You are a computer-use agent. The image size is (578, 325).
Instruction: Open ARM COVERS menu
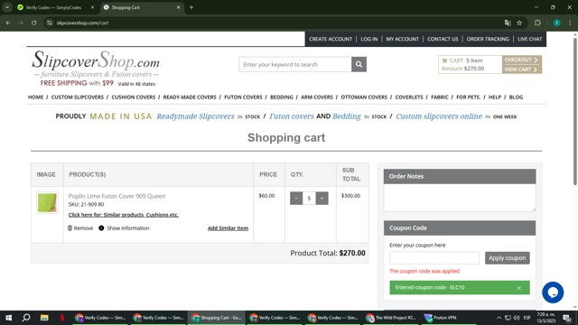tap(317, 97)
